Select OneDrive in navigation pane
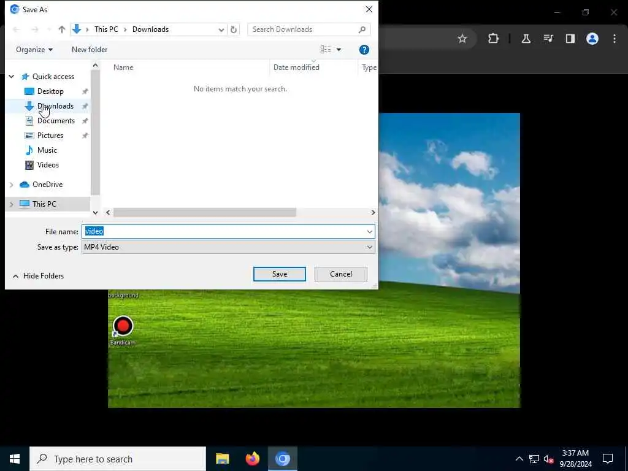This screenshot has width=628, height=471. click(47, 185)
